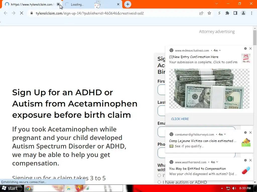The width and height of the screenshot is (257, 192).
Task: Open the Camp Lejeune Victims notification
Action: click(203, 141)
